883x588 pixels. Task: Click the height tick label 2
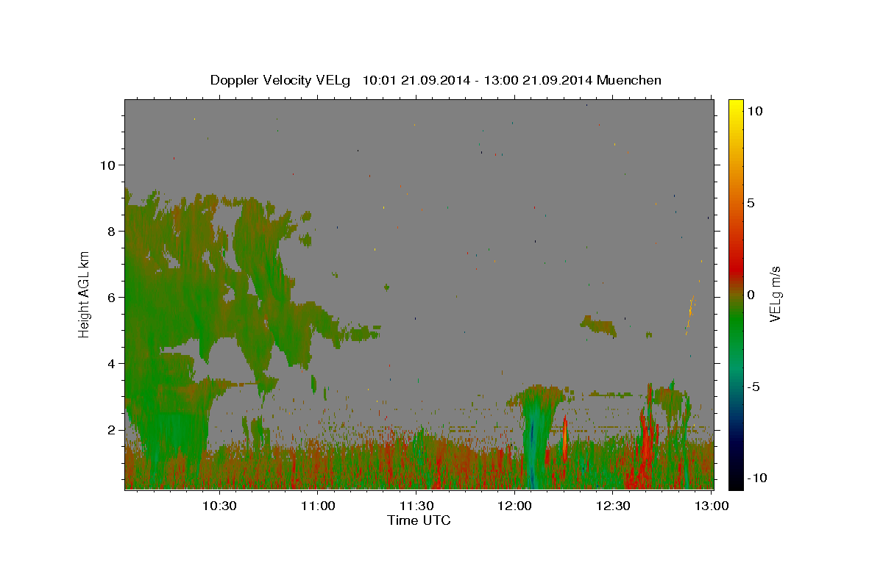click(x=111, y=429)
